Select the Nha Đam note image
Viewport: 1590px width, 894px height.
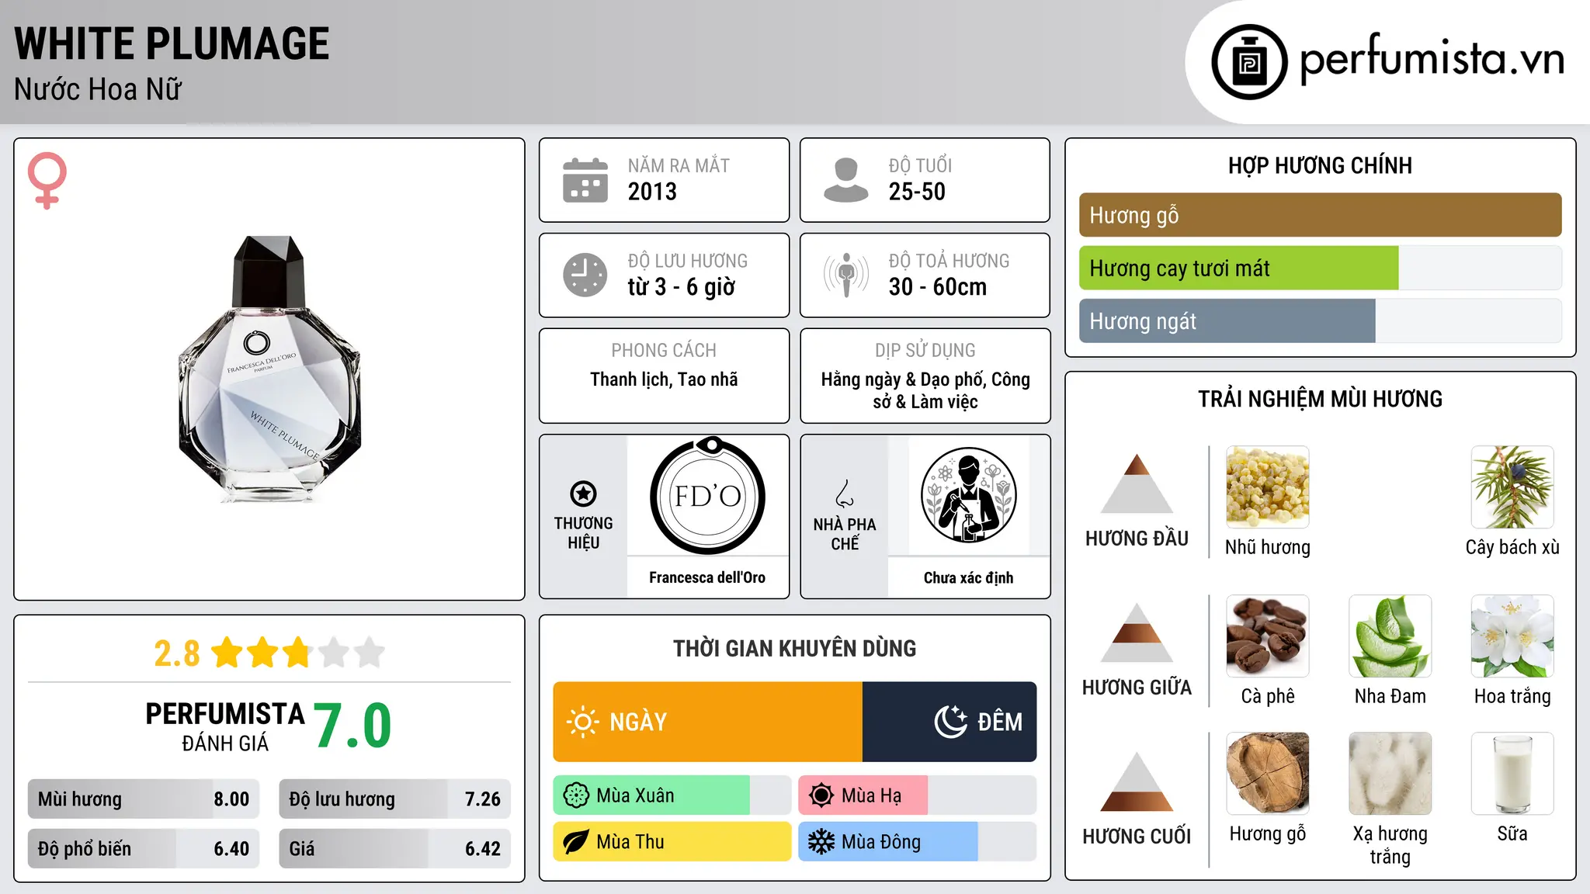pos(1390,636)
